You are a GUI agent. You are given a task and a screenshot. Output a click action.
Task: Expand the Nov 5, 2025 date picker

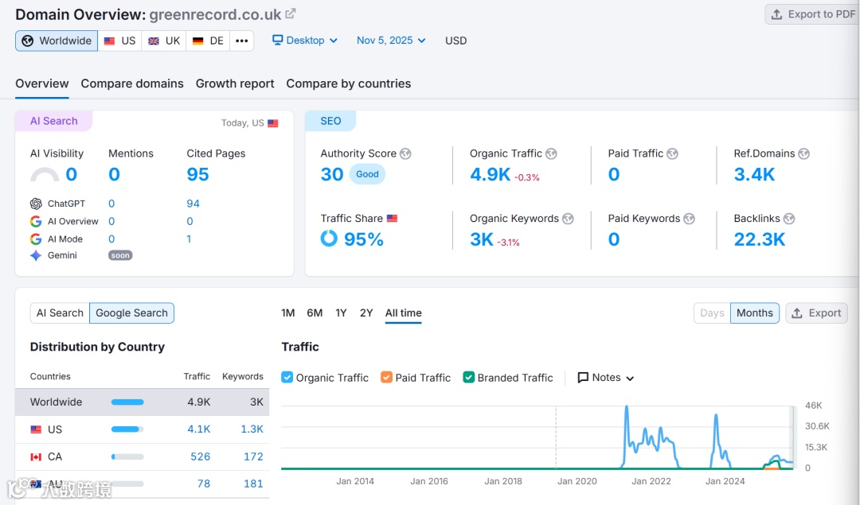391,41
